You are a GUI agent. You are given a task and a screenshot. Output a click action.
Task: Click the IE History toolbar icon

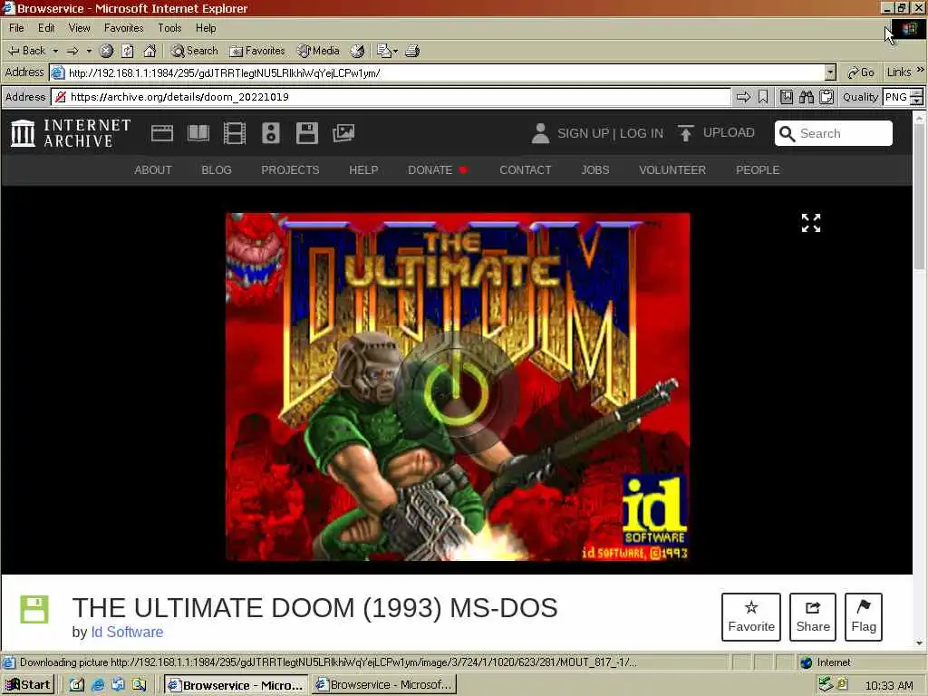pos(357,51)
